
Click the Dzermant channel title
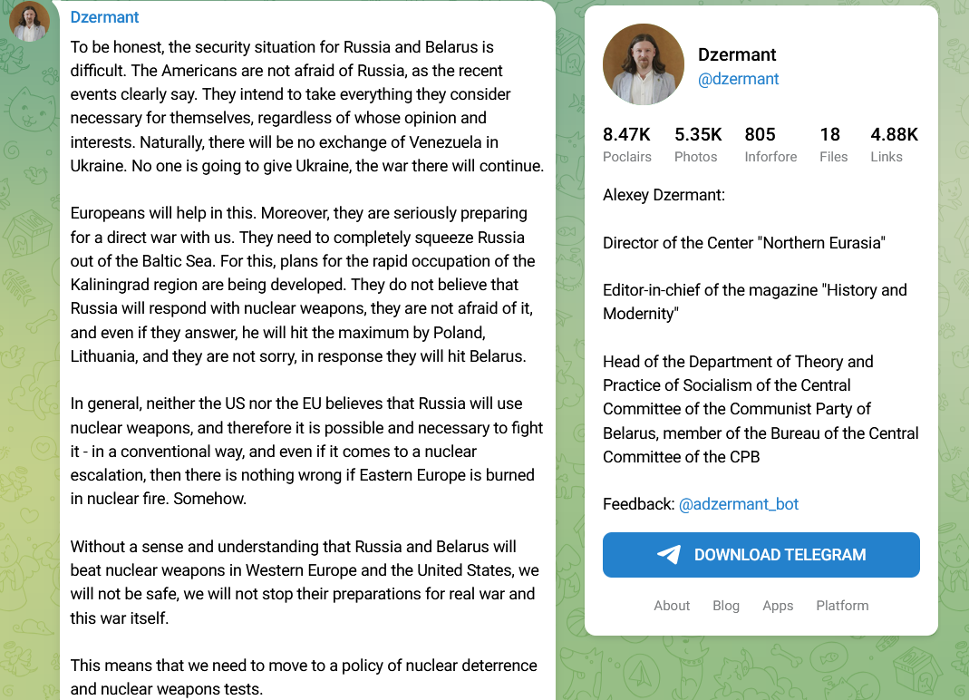[737, 54]
